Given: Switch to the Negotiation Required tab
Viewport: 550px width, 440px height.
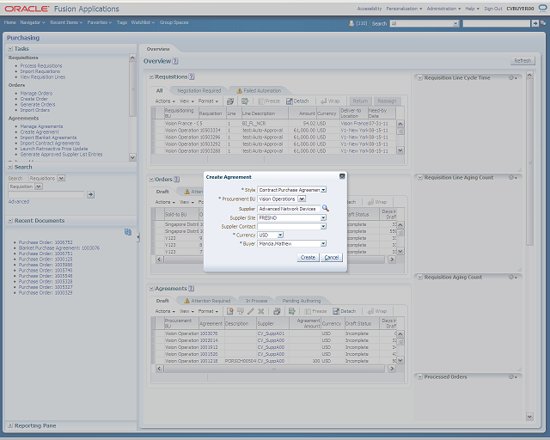Looking at the screenshot, I should (199, 90).
